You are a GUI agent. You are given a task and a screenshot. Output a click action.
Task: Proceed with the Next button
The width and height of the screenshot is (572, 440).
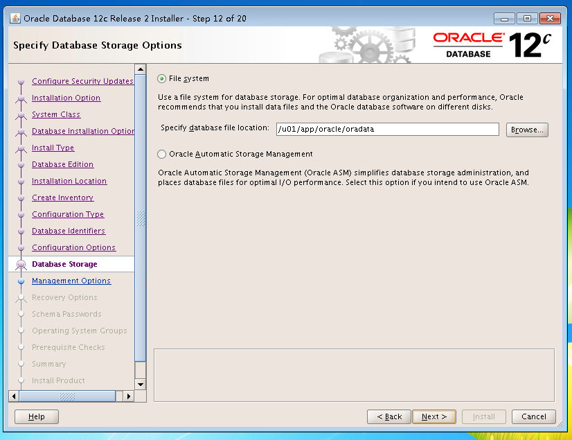pyautogui.click(x=434, y=416)
